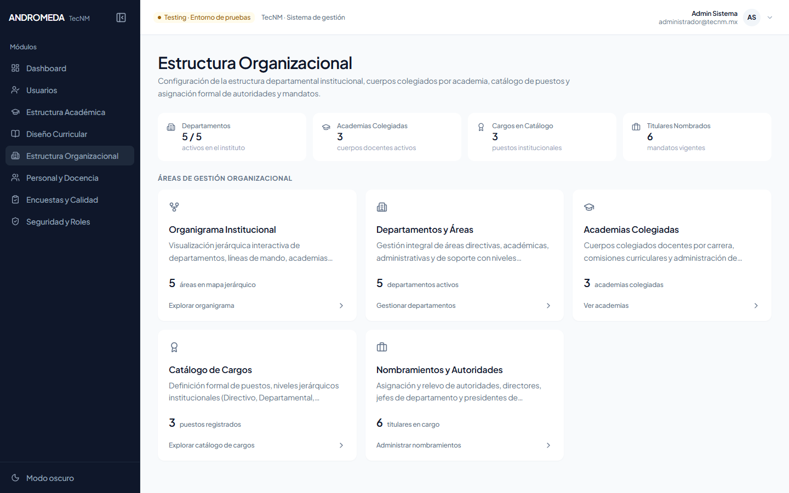Screen dimensions: 789x493
Task: Click the award icon on Catálogo de Cargos card
Action: pos(174,347)
